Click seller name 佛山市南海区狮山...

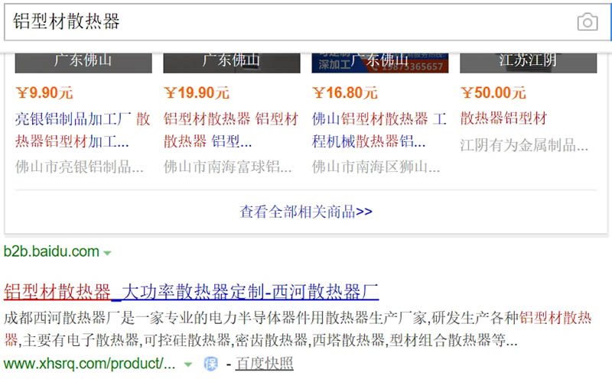[x=376, y=167]
